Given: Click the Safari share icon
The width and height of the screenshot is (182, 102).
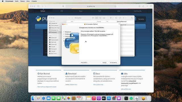Looking at the screenshot, I should point(143,6).
